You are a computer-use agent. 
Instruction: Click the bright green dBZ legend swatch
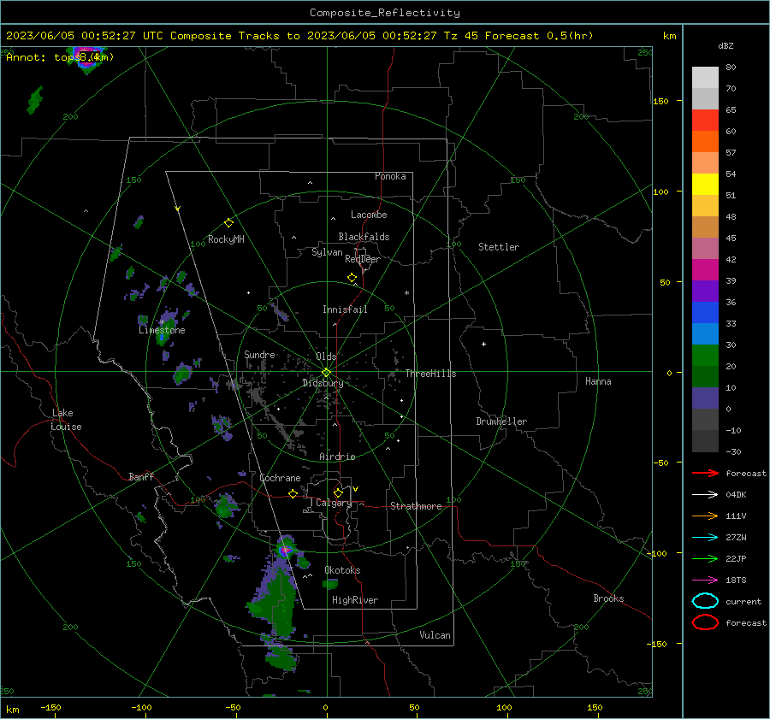pyautogui.click(x=705, y=356)
